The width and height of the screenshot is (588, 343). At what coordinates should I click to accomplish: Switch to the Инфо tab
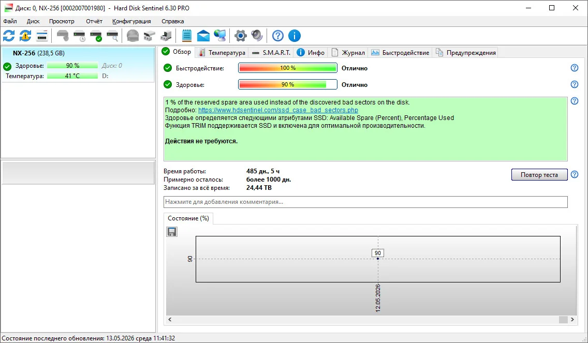(x=311, y=53)
